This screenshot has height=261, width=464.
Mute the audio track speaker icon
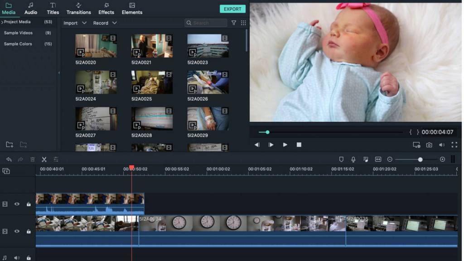click(17, 258)
